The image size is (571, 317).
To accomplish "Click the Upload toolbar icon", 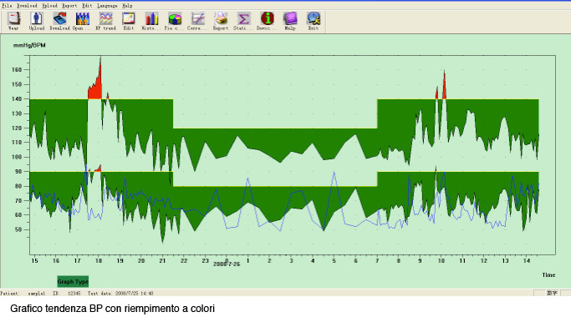I will click(x=37, y=21).
